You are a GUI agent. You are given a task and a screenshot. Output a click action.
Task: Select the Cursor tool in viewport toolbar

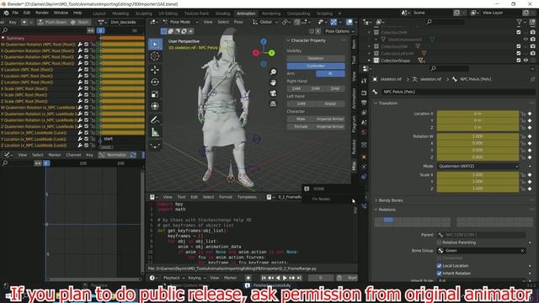155,56
